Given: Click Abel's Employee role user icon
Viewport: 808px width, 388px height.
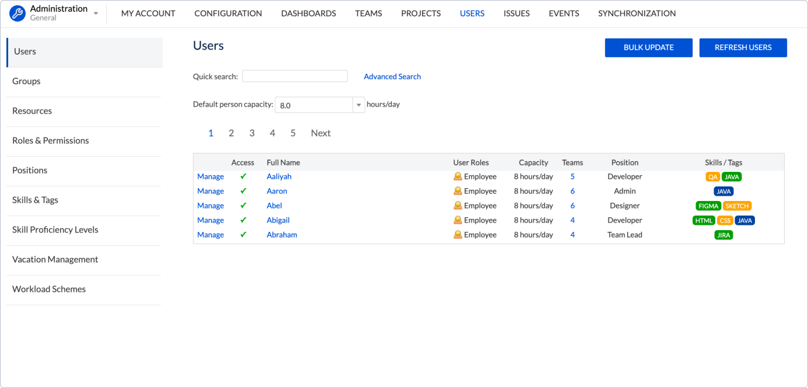Looking at the screenshot, I should (x=458, y=206).
